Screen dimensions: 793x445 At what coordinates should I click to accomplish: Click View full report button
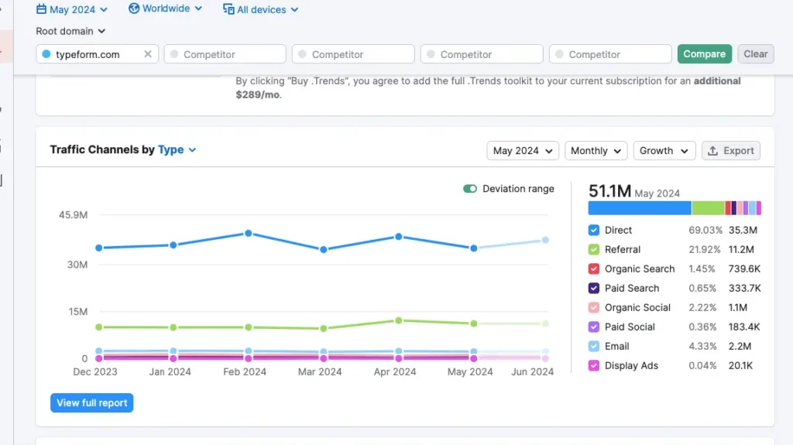point(91,403)
